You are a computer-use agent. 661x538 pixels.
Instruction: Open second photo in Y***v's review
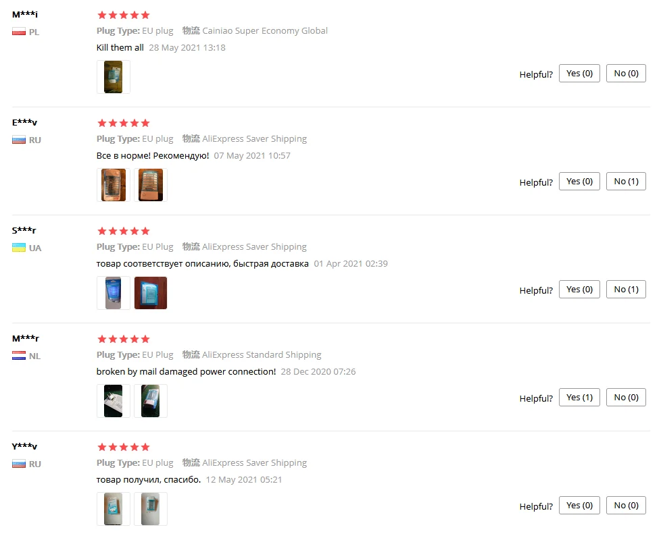[151, 509]
